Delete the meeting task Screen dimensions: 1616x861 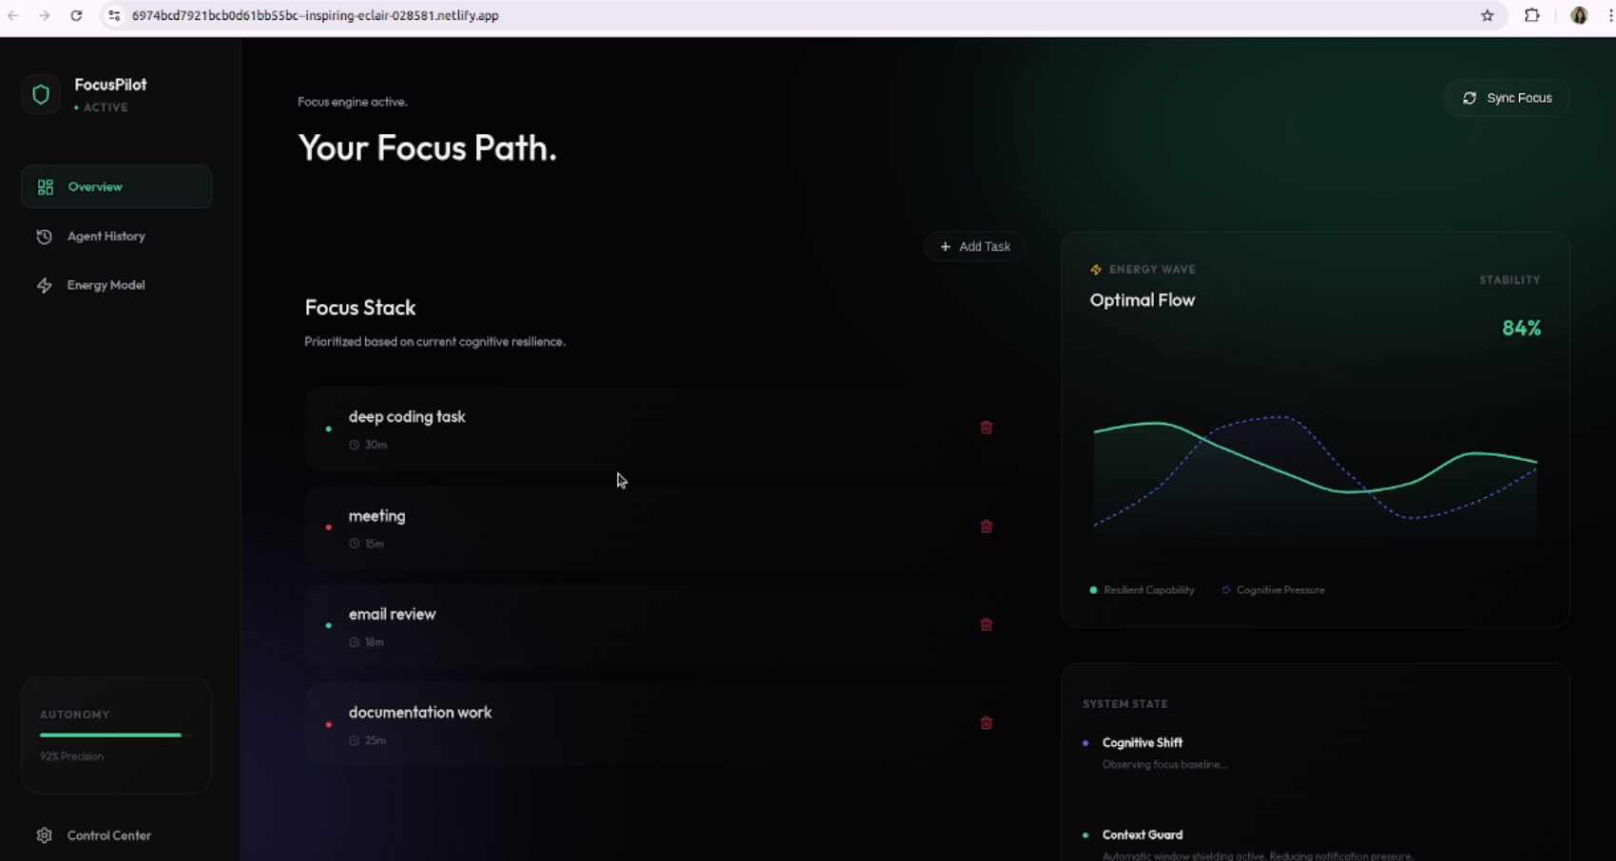(x=986, y=526)
